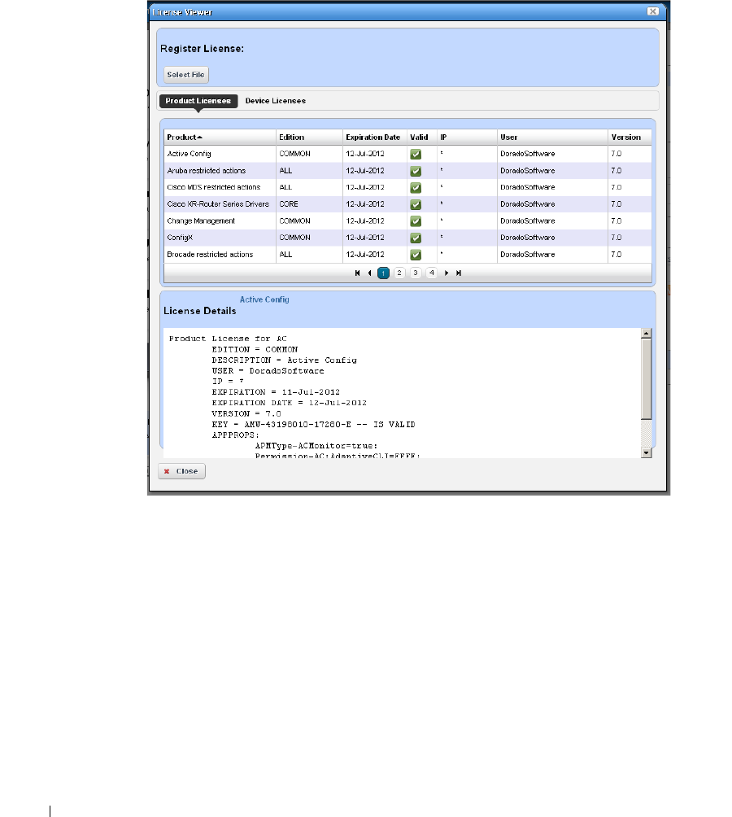Switch to Device Licenses tab
Image resolution: width=732 pixels, height=817 pixels.
276,101
